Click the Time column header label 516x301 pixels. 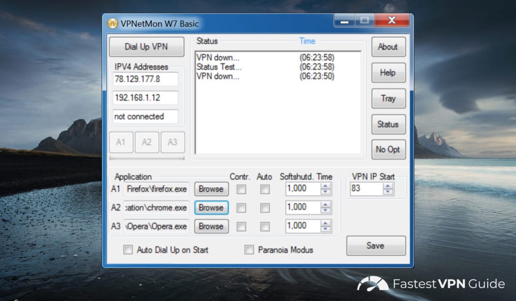click(x=308, y=41)
